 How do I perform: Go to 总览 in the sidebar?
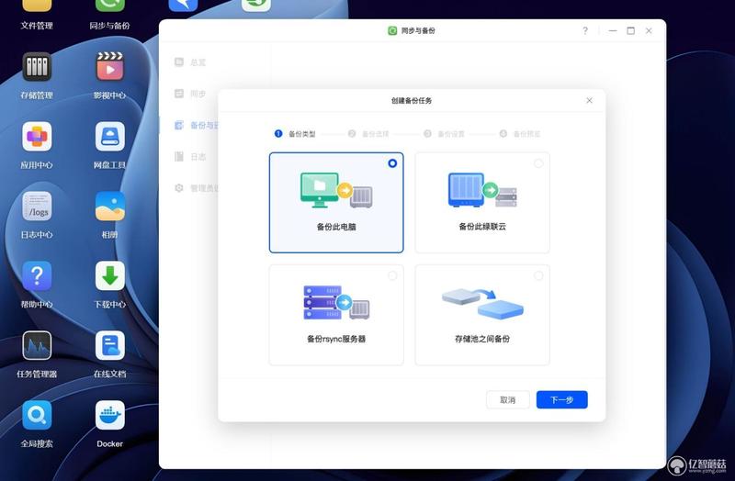[190, 62]
